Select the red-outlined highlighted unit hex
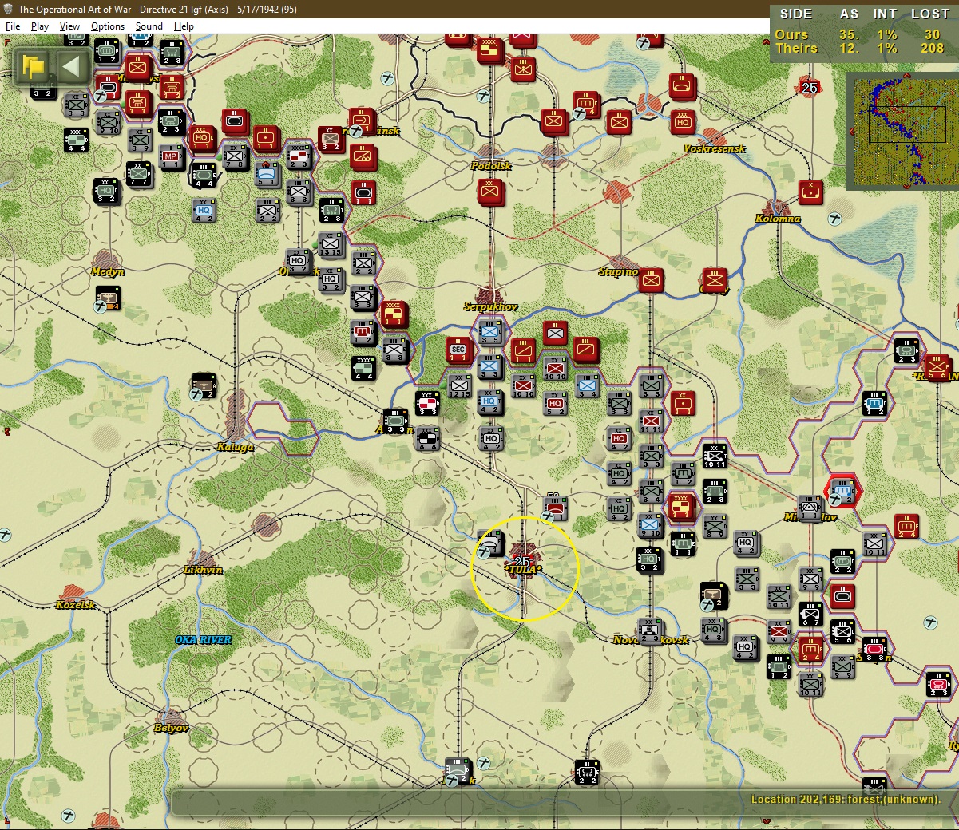 [842, 490]
